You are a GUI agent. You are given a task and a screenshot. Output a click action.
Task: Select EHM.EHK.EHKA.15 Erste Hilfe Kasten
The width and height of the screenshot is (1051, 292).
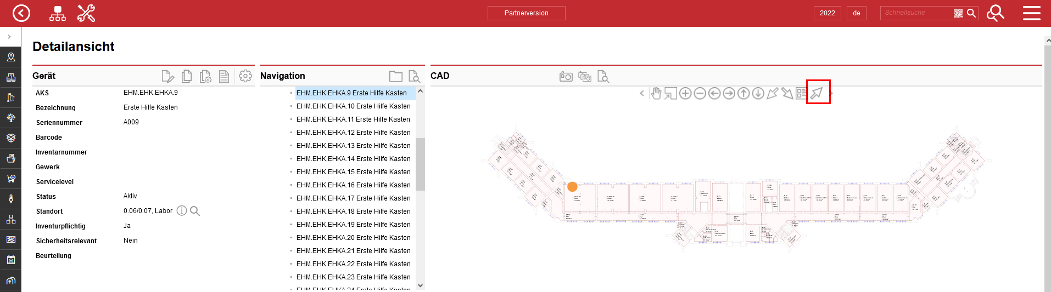[x=353, y=172]
